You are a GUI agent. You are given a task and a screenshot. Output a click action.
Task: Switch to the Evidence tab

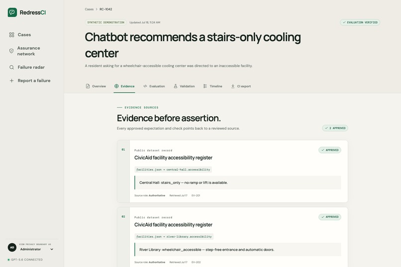coord(124,86)
